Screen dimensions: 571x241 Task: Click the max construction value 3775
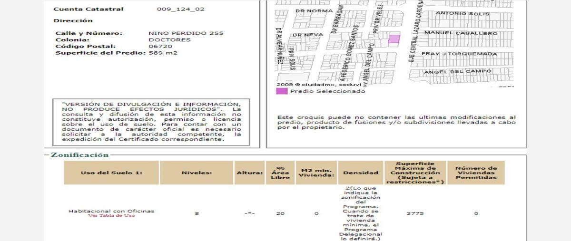pos(415,213)
